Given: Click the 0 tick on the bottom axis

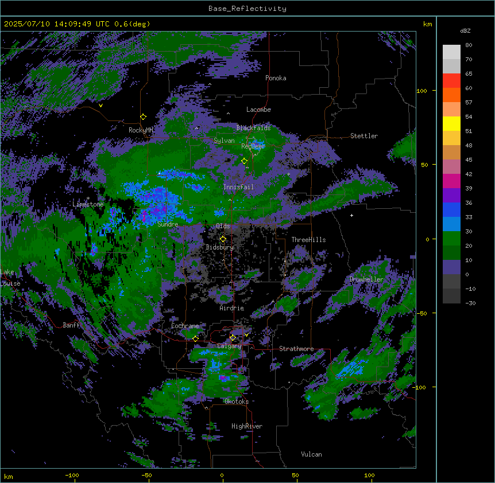Looking at the screenshot, I should click(222, 475).
